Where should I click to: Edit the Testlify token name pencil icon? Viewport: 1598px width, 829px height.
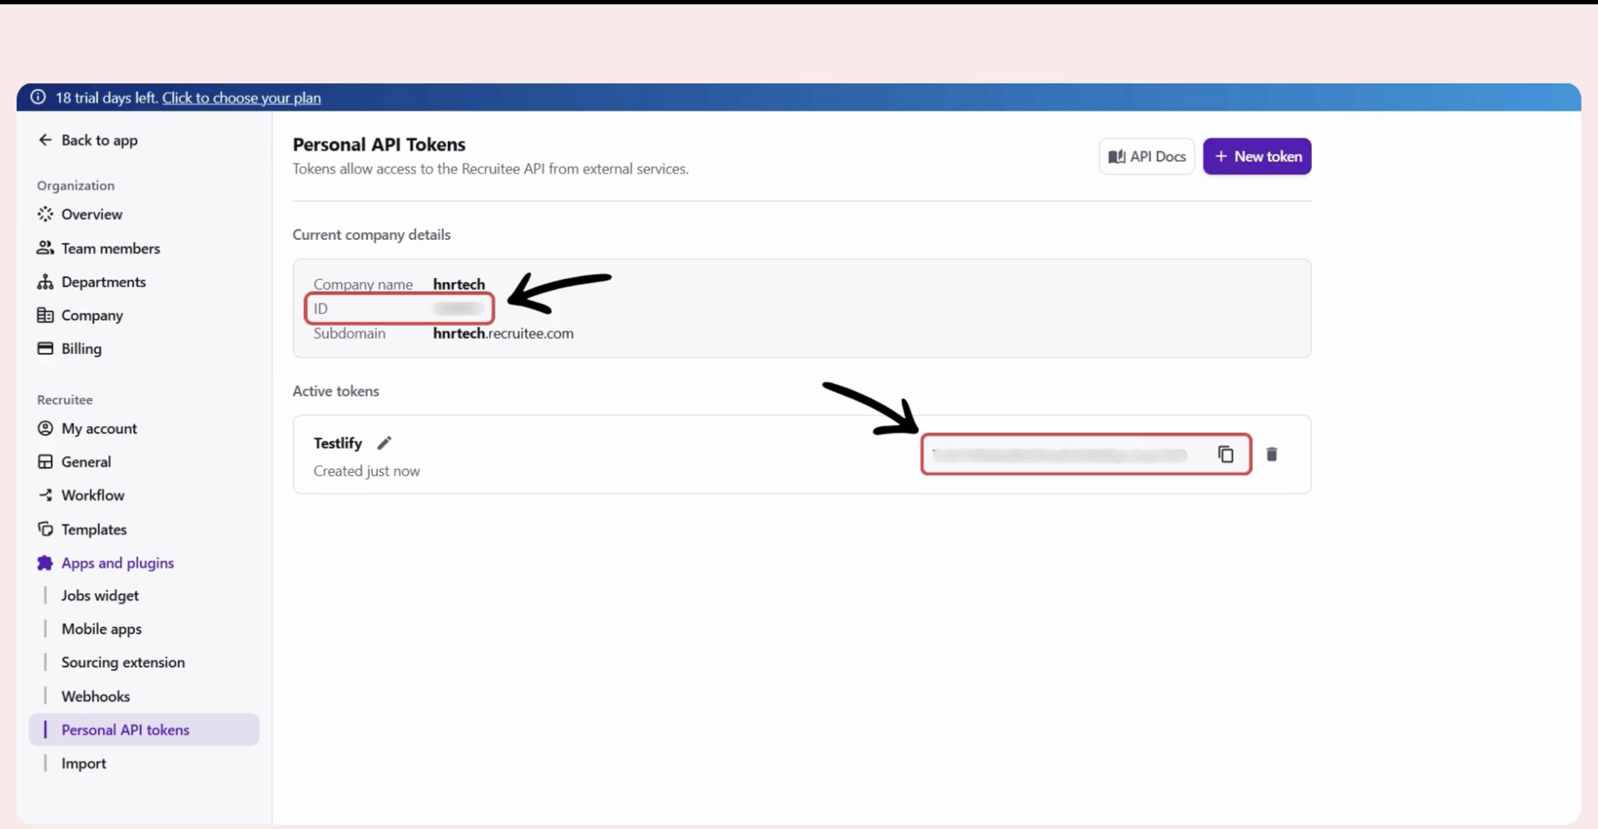[x=384, y=443]
